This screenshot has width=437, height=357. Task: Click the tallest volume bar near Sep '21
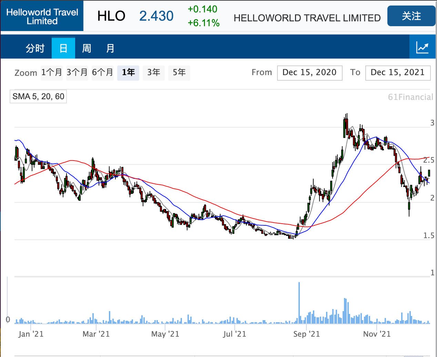click(299, 303)
